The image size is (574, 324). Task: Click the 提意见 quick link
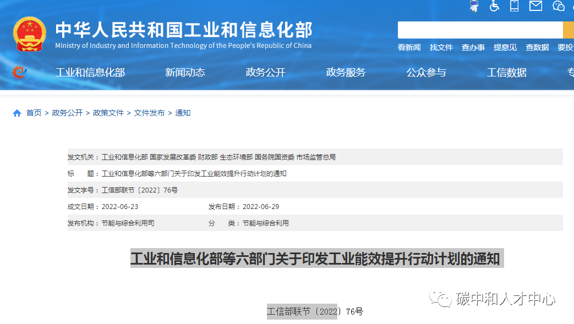(505, 47)
